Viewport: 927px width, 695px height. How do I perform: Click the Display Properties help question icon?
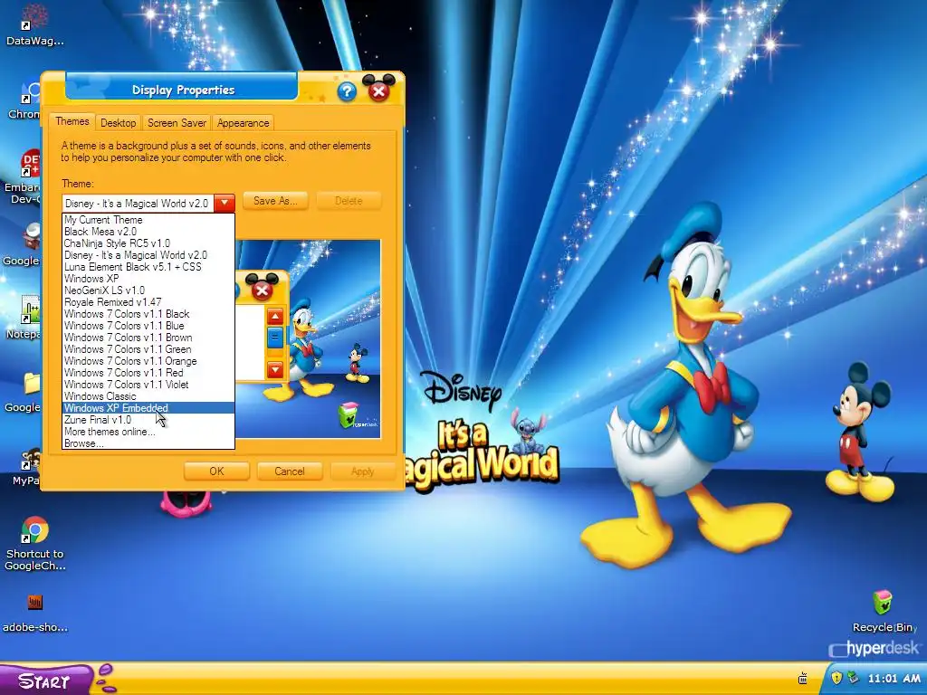pyautogui.click(x=347, y=91)
